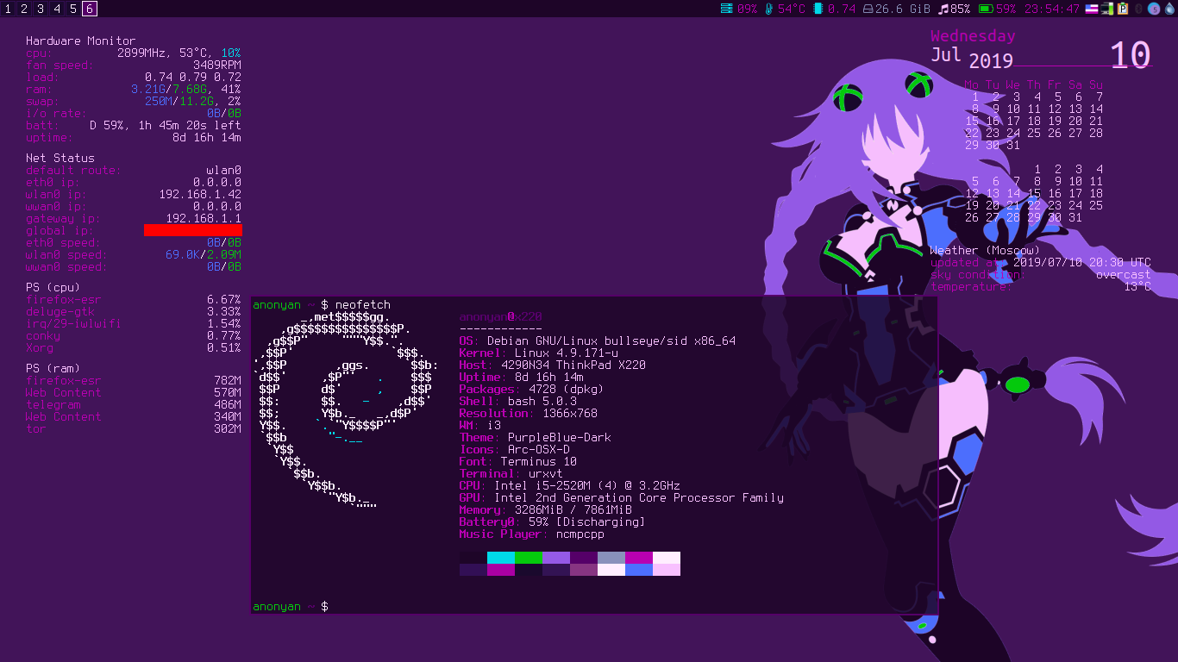The image size is (1178, 662).
Task: Click the 85% volume value
Action: (x=960, y=9)
